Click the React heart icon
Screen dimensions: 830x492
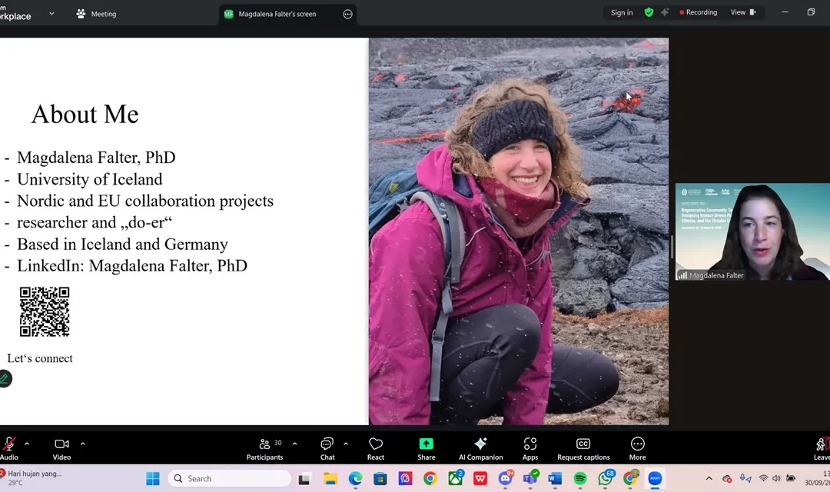click(x=376, y=447)
